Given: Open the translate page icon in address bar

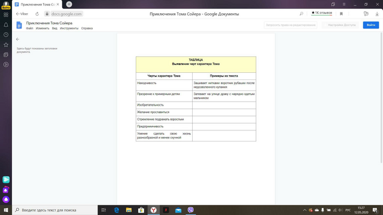Looking at the screenshot, I should [x=366, y=14].
